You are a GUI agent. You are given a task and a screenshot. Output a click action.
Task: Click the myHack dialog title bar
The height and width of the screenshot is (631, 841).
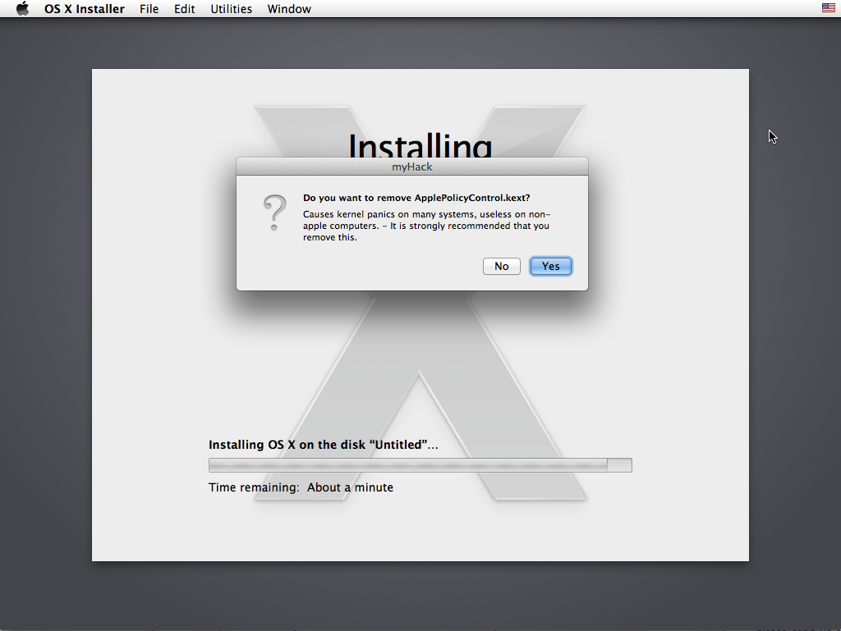tap(412, 167)
